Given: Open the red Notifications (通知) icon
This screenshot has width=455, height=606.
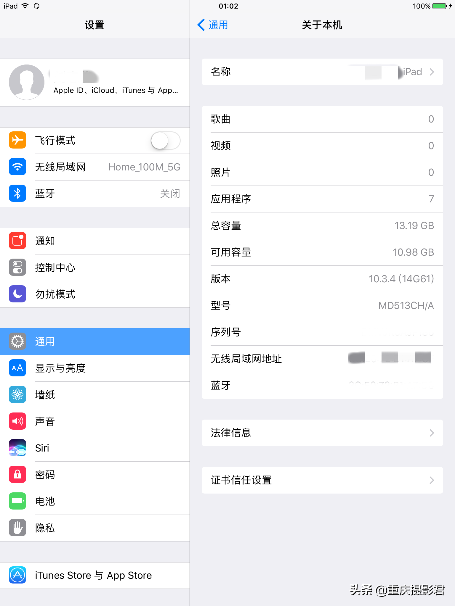Looking at the screenshot, I should click(17, 241).
